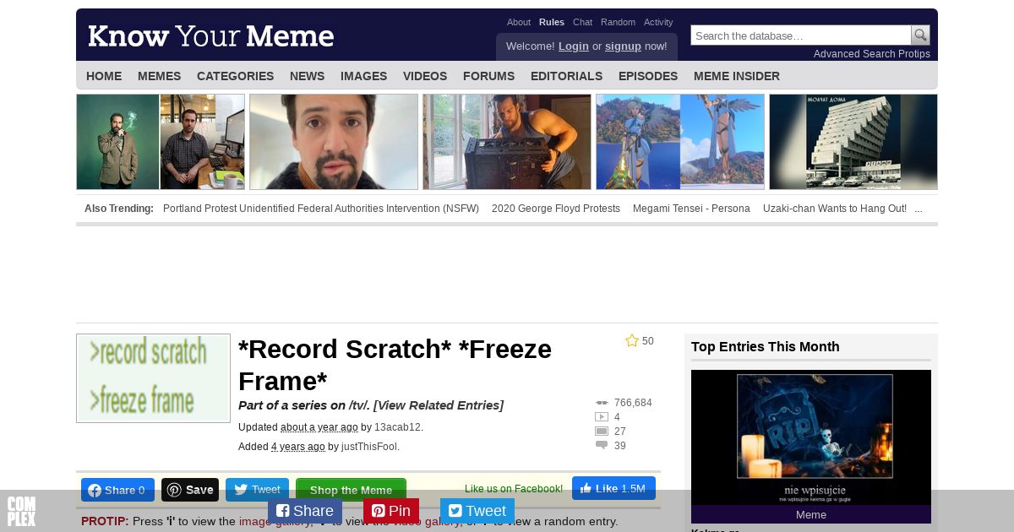Click the About link in header
The width and height of the screenshot is (1014, 532).
coord(519,22)
